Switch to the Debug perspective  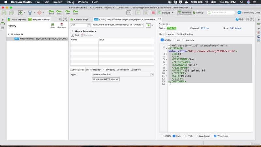(x=198, y=13)
